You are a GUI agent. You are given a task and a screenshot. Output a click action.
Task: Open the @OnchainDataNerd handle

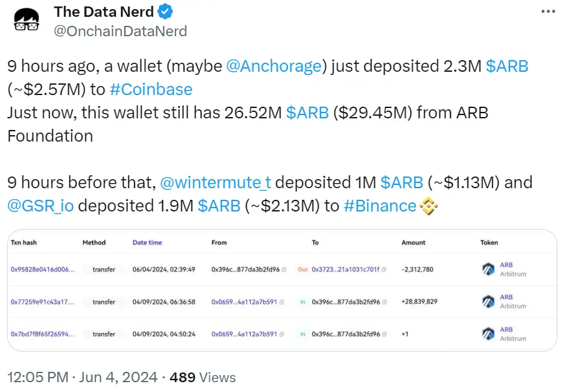[x=120, y=30]
